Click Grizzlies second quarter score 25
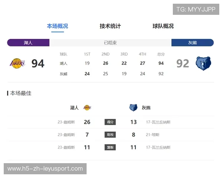223x178 pixels. [x=106, y=74]
